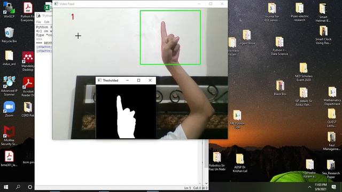Open Smart Clock Using Ras folder
The width and height of the screenshot is (342, 192).
click(323, 35)
